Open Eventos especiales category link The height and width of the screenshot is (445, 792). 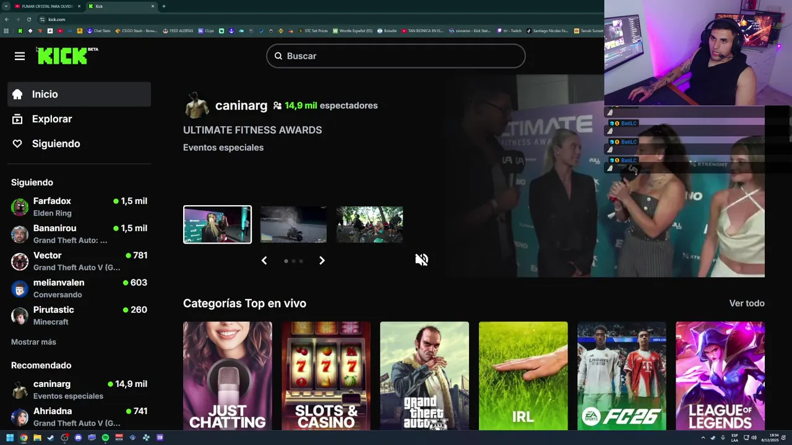point(223,148)
